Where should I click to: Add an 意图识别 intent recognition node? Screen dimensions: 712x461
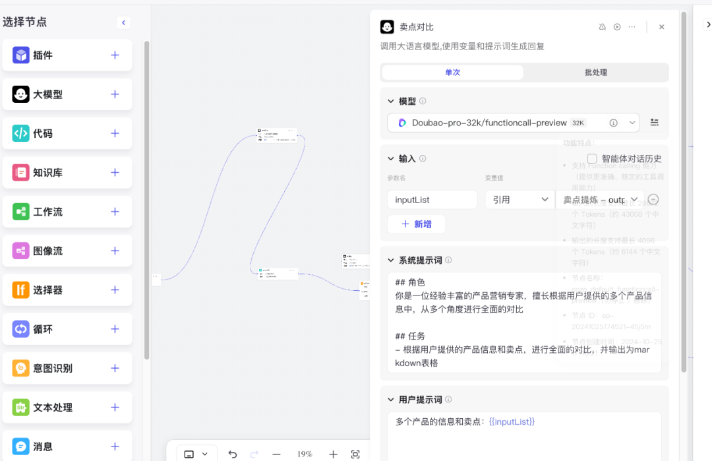coord(115,368)
